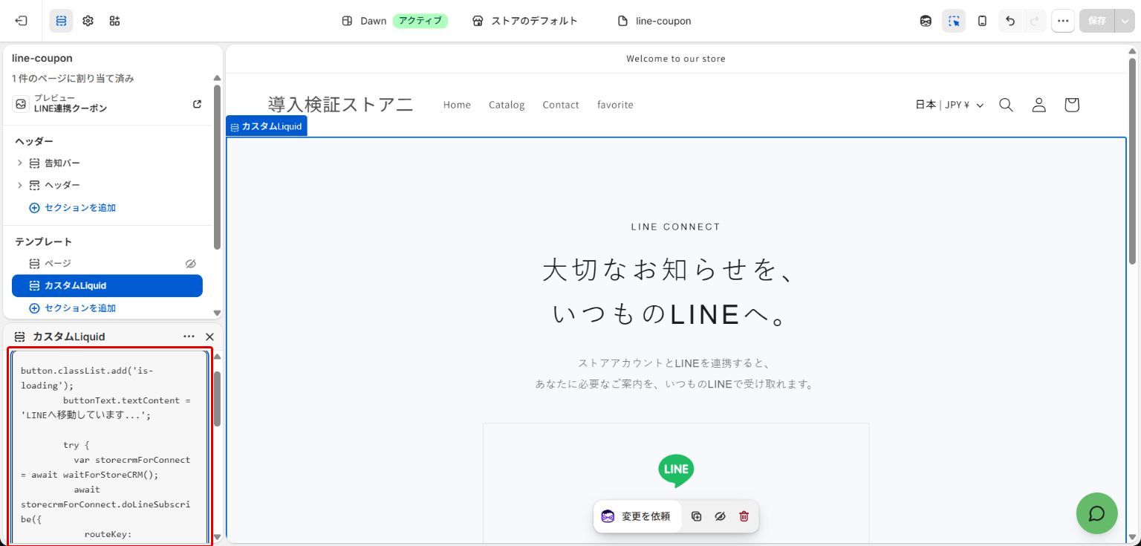1141x546 pixels.
Task: Hide section from floating toolbar
Action: pos(720,516)
